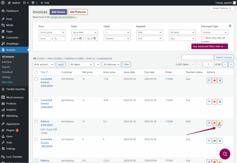Open order 172964 link in the first row
The width and height of the screenshot is (237, 163).
[169, 79]
